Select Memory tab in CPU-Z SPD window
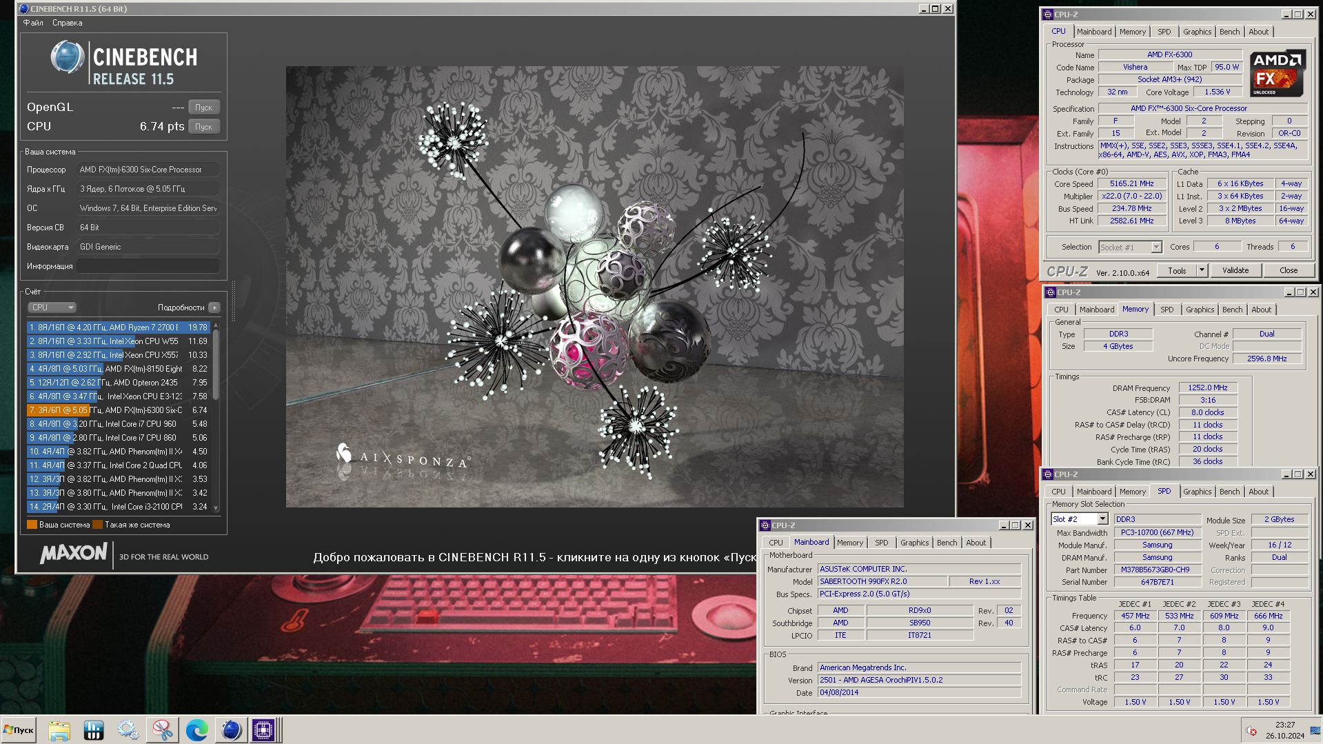This screenshot has height=744, width=1323. (x=1132, y=492)
